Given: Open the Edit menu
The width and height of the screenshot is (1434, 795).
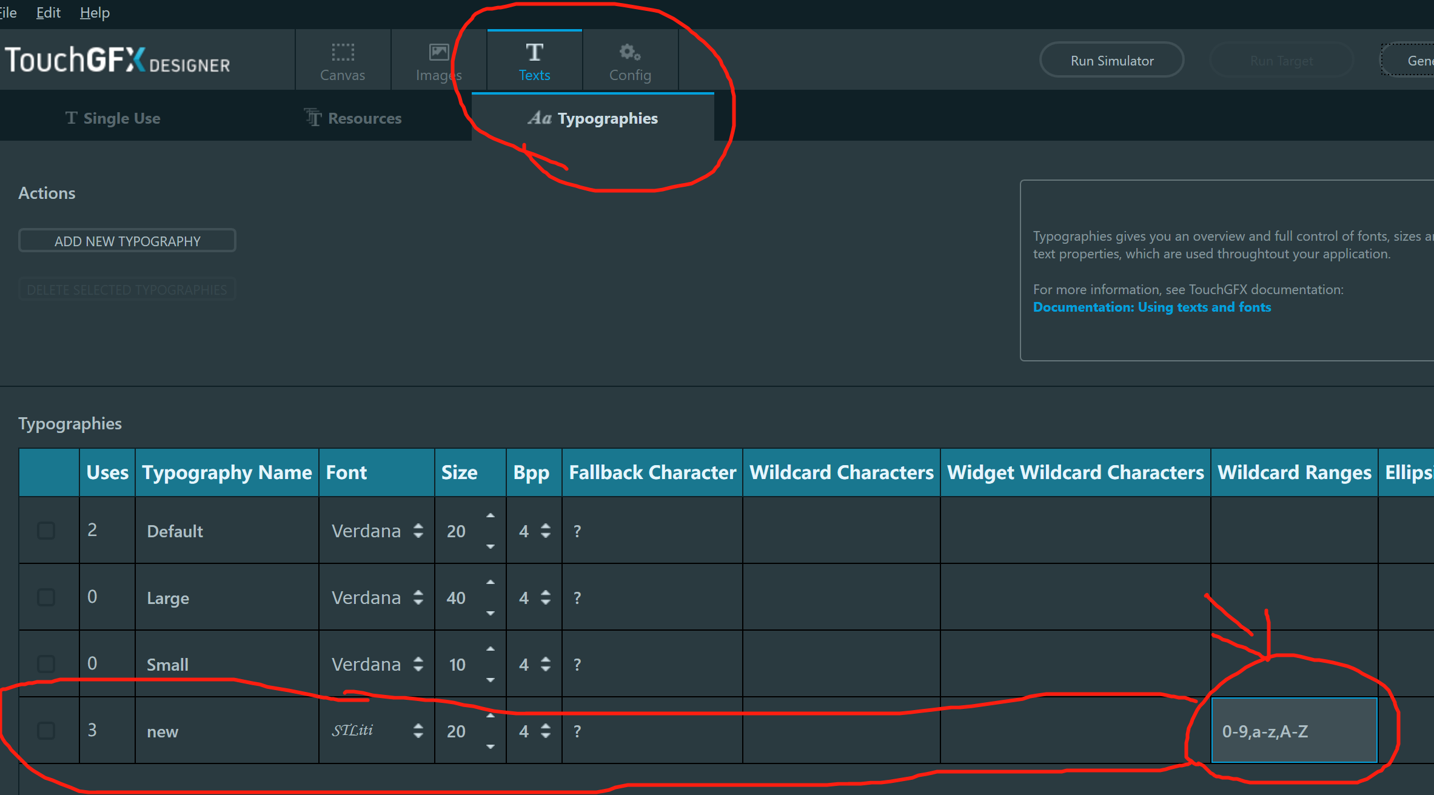Looking at the screenshot, I should pos(49,13).
